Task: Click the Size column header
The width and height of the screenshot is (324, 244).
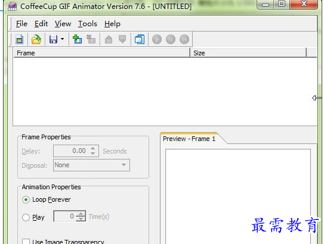Action: click(248, 53)
